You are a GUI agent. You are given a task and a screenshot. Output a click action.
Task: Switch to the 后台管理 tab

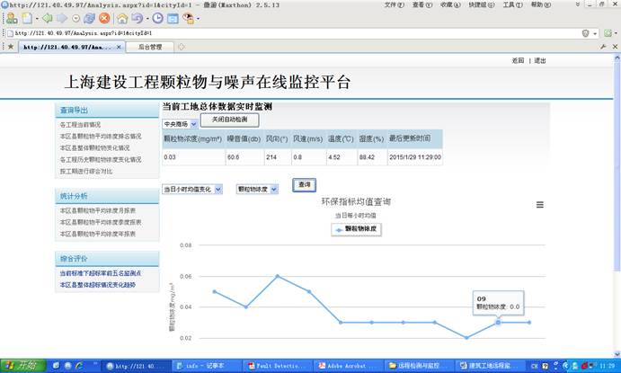pos(144,46)
